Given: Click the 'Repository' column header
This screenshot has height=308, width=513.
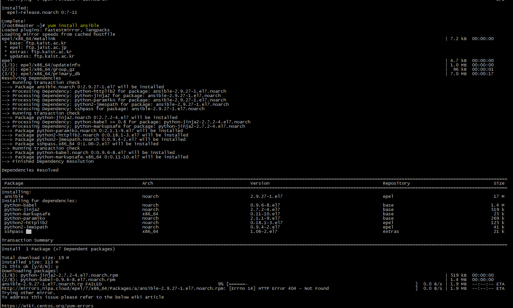Looking at the screenshot, I should 396,183.
